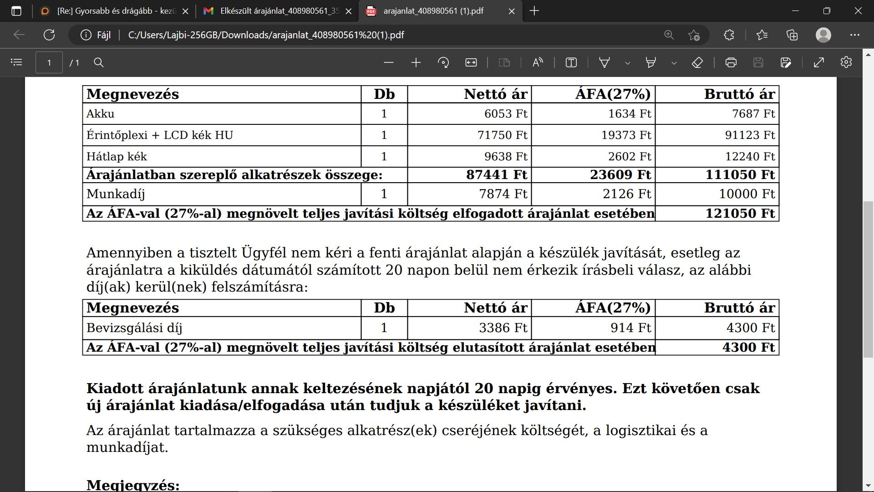The width and height of the screenshot is (874, 492).
Task: Search in the PDF document
Action: (99, 62)
